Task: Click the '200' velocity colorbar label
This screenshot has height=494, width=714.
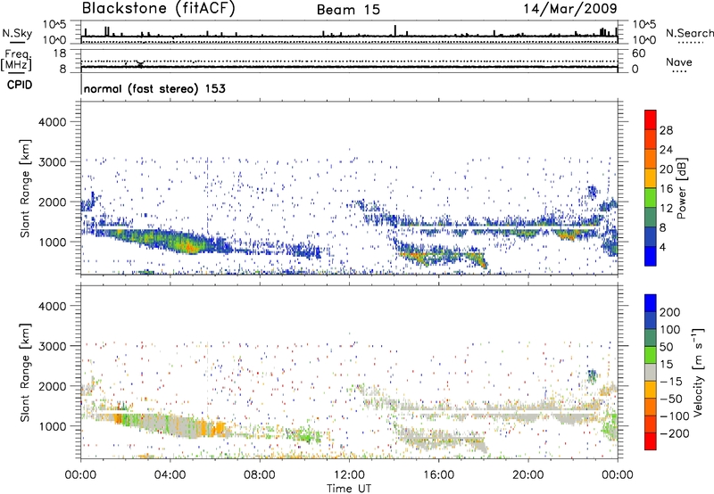Action: click(670, 312)
